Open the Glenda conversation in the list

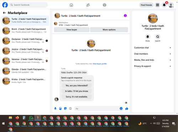pyautogui.click(x=25, y=71)
